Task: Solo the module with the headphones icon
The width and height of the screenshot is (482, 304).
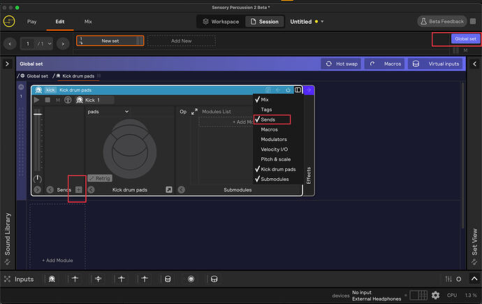Action: pos(68,100)
